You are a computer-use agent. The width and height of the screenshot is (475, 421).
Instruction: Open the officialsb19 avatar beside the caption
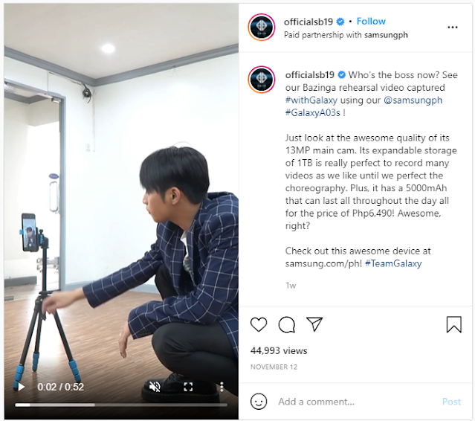click(262, 80)
